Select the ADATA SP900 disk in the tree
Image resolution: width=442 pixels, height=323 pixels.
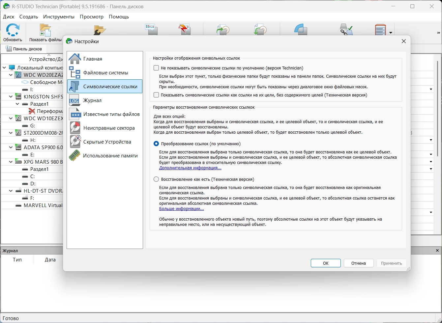pyautogui.click(x=43, y=147)
